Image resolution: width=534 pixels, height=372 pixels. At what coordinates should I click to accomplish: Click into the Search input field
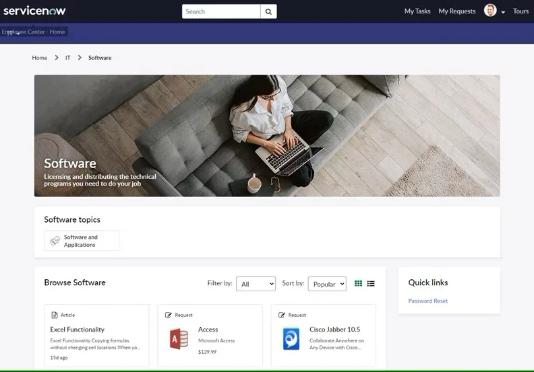221,11
